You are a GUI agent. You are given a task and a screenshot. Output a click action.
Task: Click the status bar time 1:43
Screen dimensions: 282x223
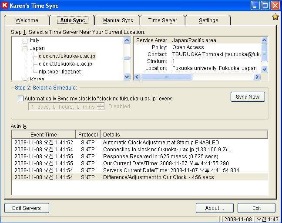(268, 220)
